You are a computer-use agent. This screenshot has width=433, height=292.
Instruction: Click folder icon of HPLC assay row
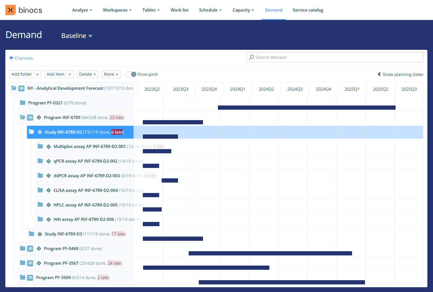point(40,205)
